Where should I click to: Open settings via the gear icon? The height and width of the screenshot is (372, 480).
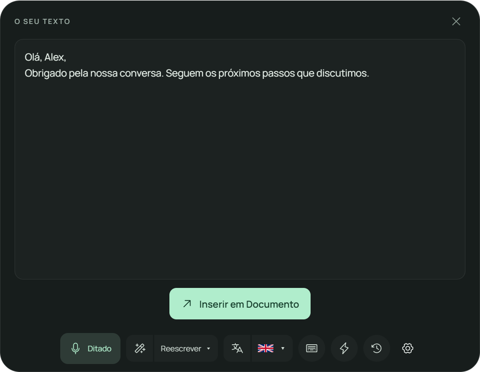pyautogui.click(x=408, y=348)
